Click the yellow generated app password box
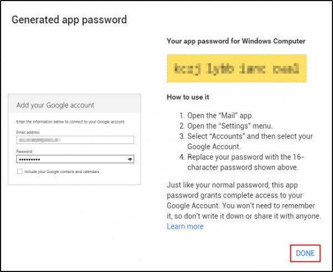 [x=237, y=69]
